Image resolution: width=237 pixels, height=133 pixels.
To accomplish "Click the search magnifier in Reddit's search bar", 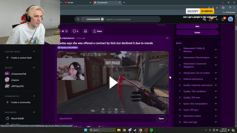I will pyautogui.click(x=78, y=19).
